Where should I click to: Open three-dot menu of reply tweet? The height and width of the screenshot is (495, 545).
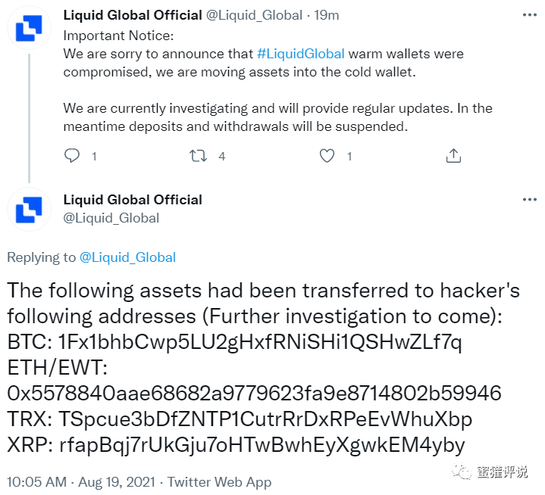[x=530, y=200]
